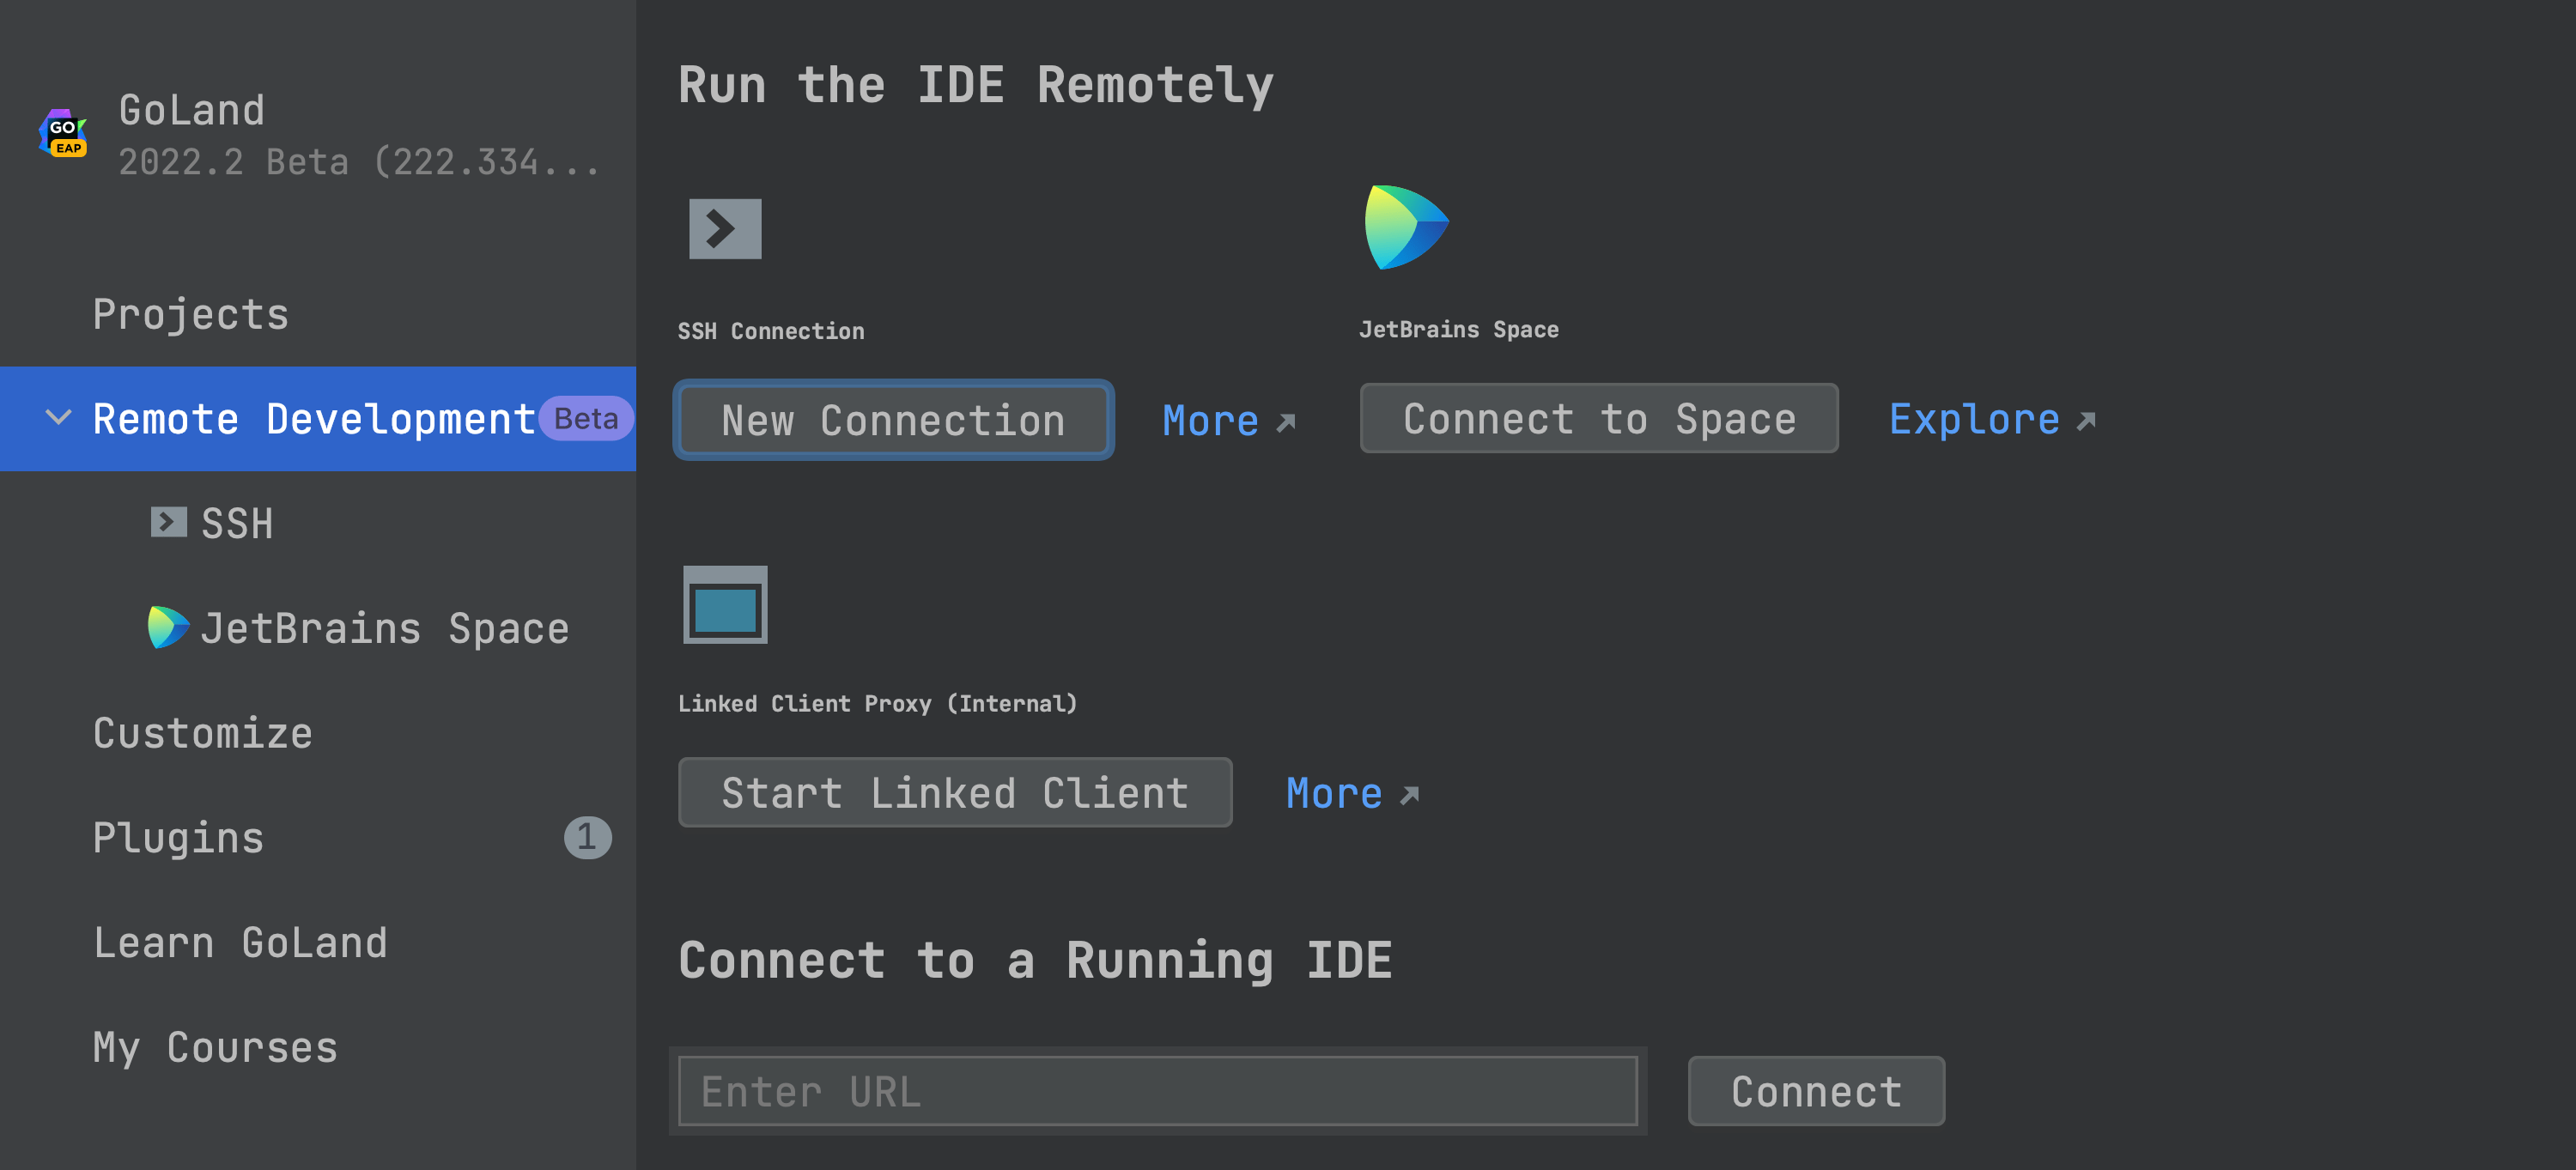Click the SSH Connection terminal icon
Viewport: 2576px width, 1170px height.
(725, 229)
